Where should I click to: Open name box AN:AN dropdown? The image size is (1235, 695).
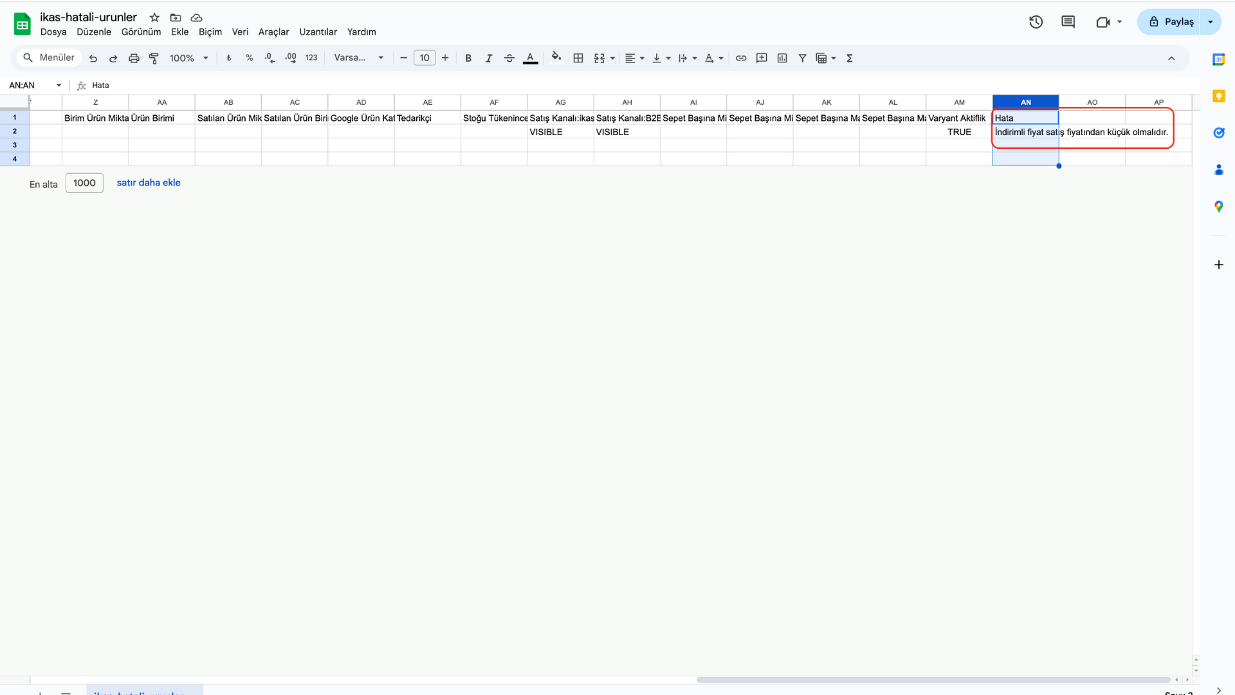(x=59, y=85)
